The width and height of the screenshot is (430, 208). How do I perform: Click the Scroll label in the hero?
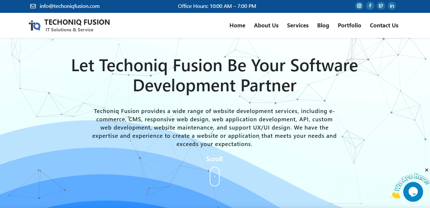(215, 159)
